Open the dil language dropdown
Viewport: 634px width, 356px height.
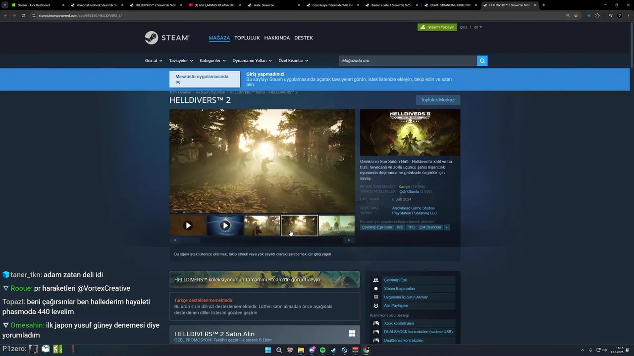tap(478, 27)
